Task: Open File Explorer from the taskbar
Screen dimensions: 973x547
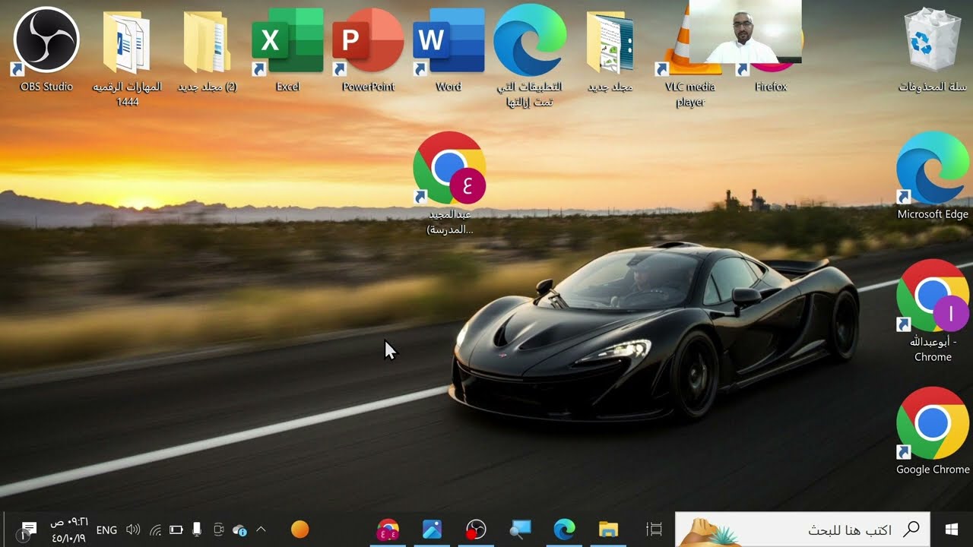Action: pos(608,530)
